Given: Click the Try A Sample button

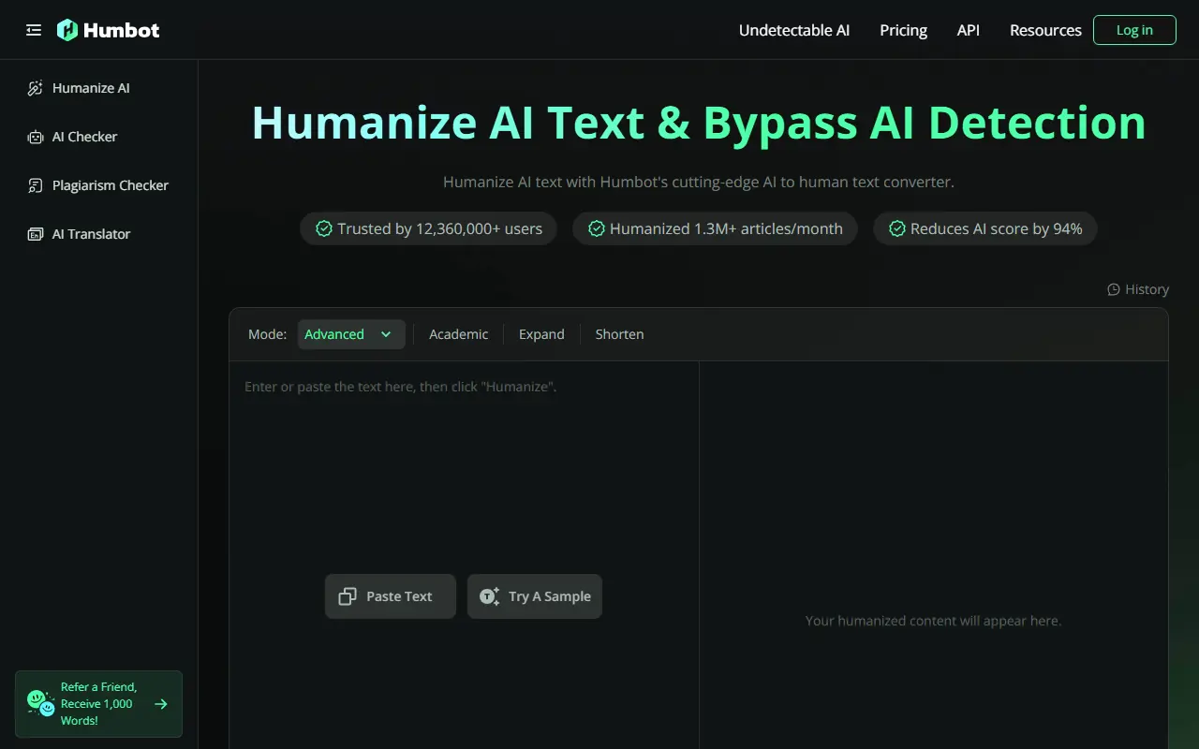Looking at the screenshot, I should point(535,596).
